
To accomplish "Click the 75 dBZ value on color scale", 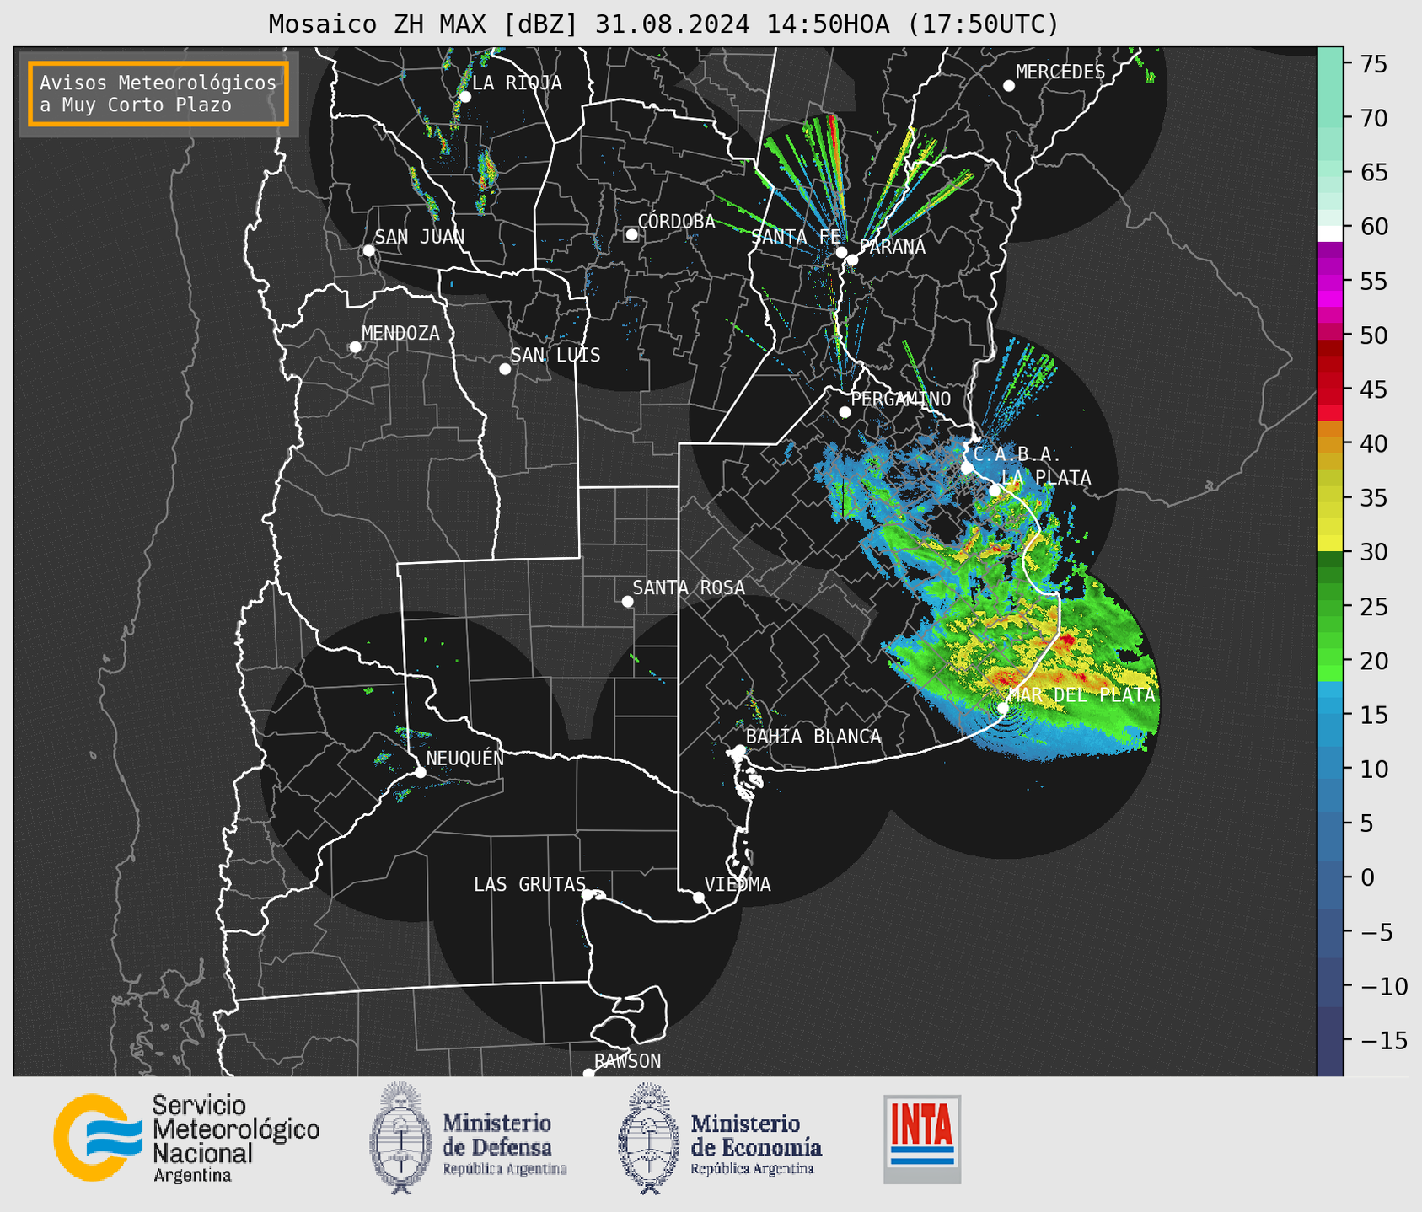I will point(1373,64).
